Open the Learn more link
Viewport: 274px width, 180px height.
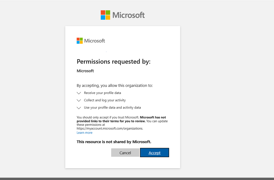85,133
